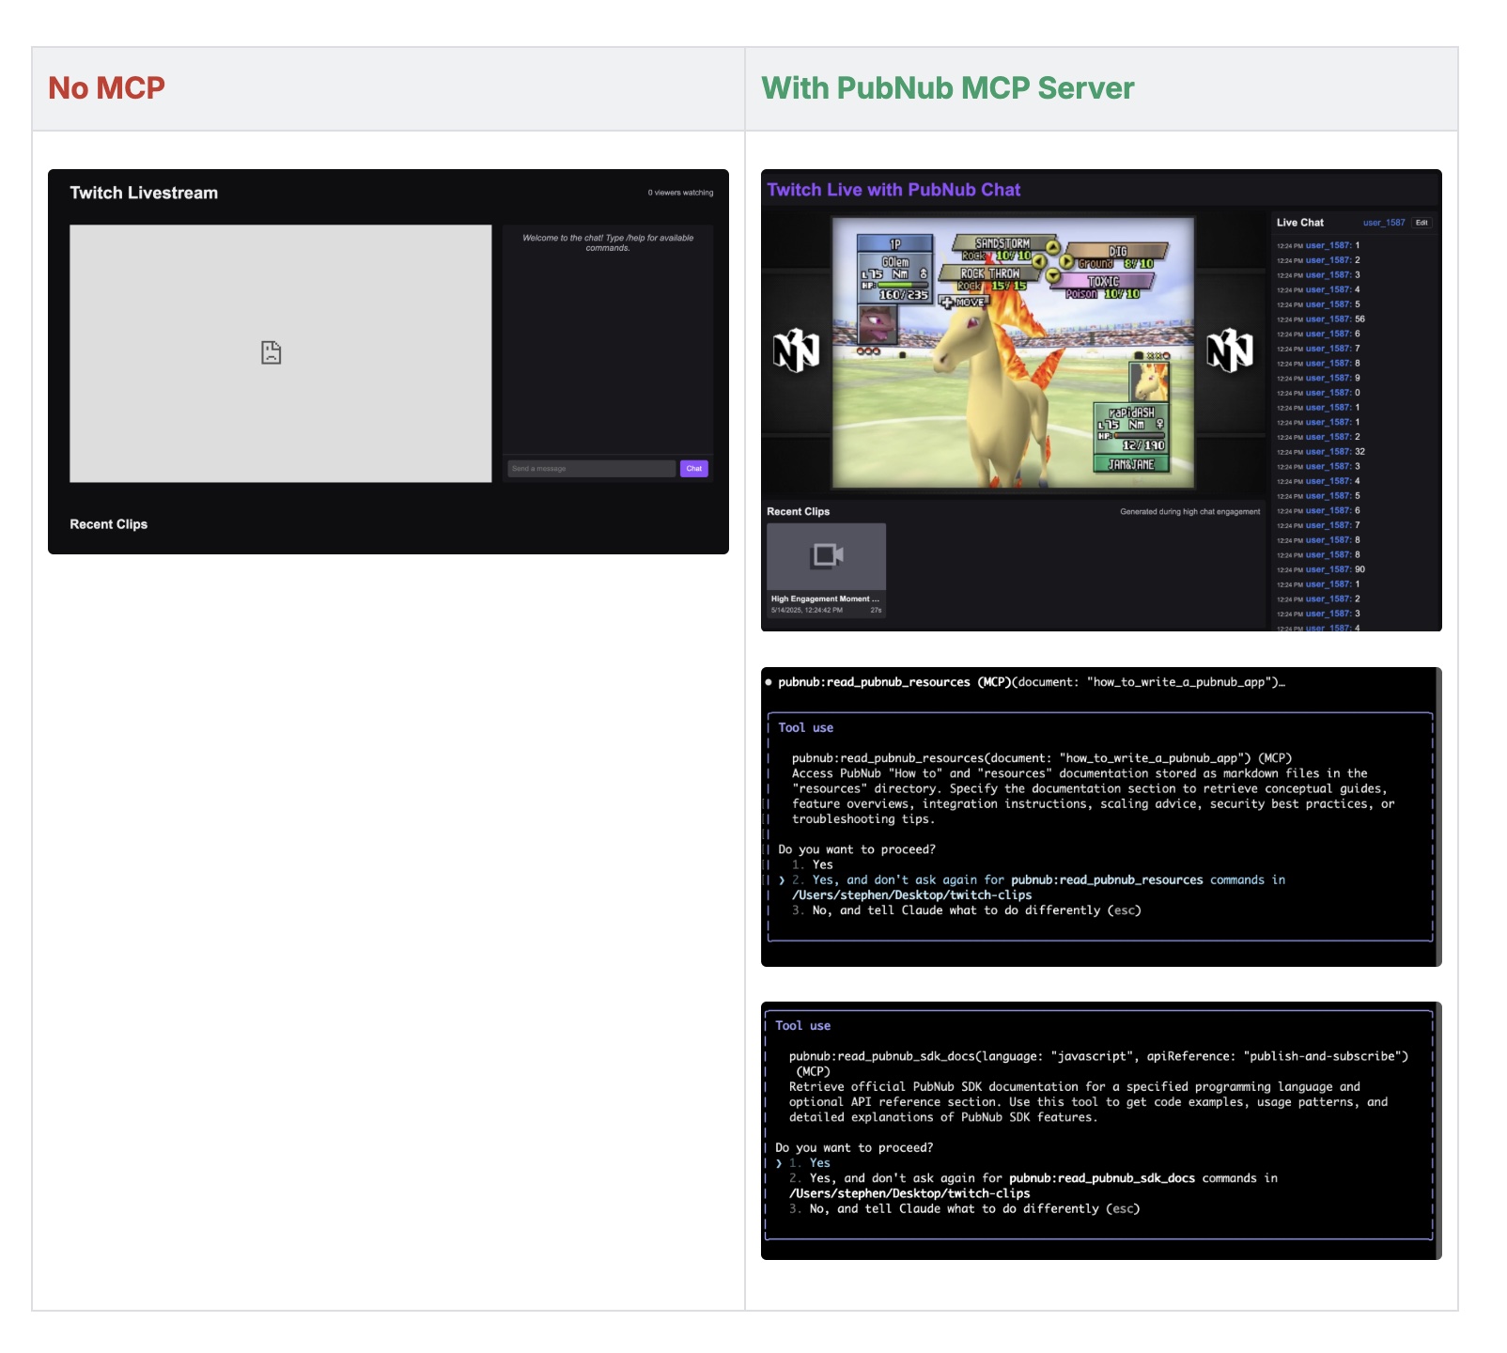
Task: Click the scrollbar on the first terminal panel
Action: click(x=1437, y=816)
